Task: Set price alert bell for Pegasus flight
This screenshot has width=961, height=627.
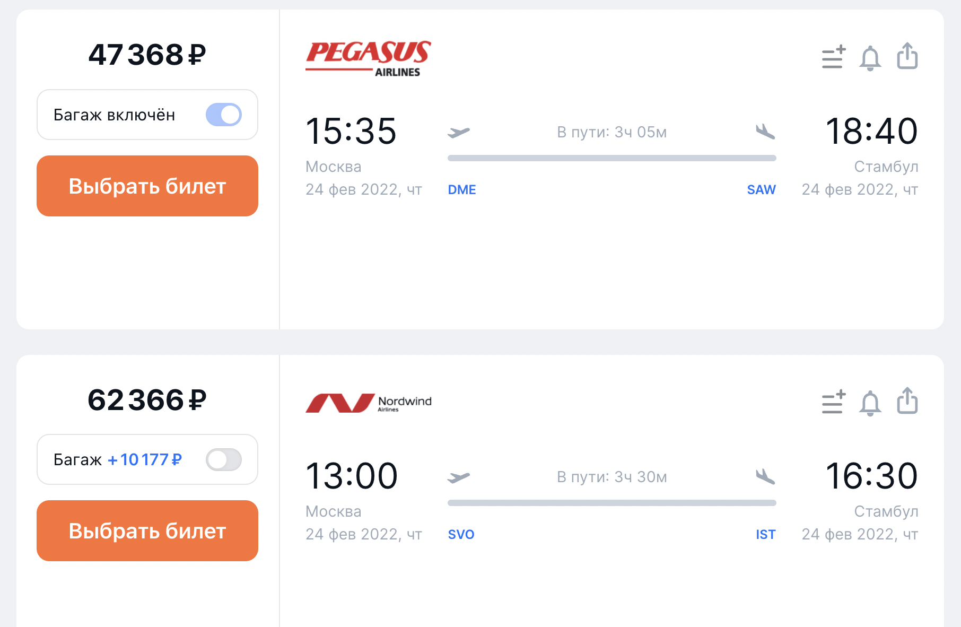Action: click(870, 57)
